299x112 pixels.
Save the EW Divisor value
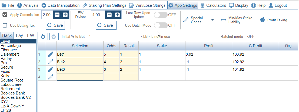click(x=106, y=25)
